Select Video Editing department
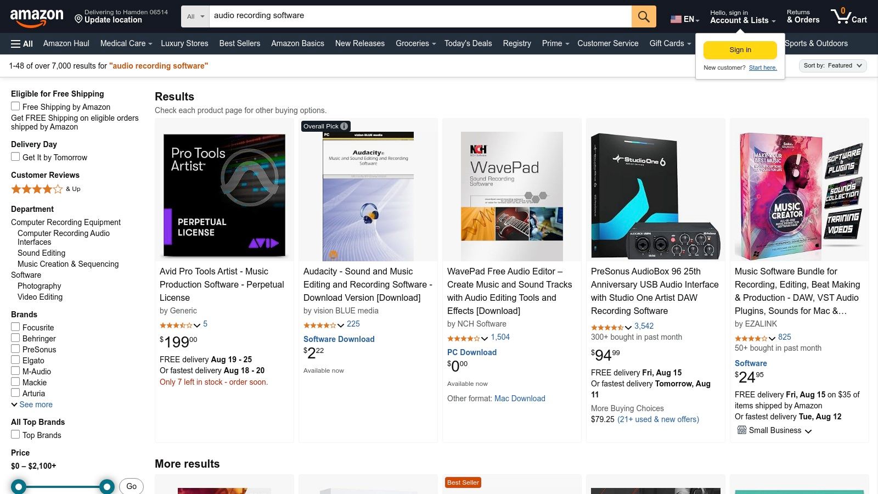Viewport: 878px width, 494px height. 40,297
